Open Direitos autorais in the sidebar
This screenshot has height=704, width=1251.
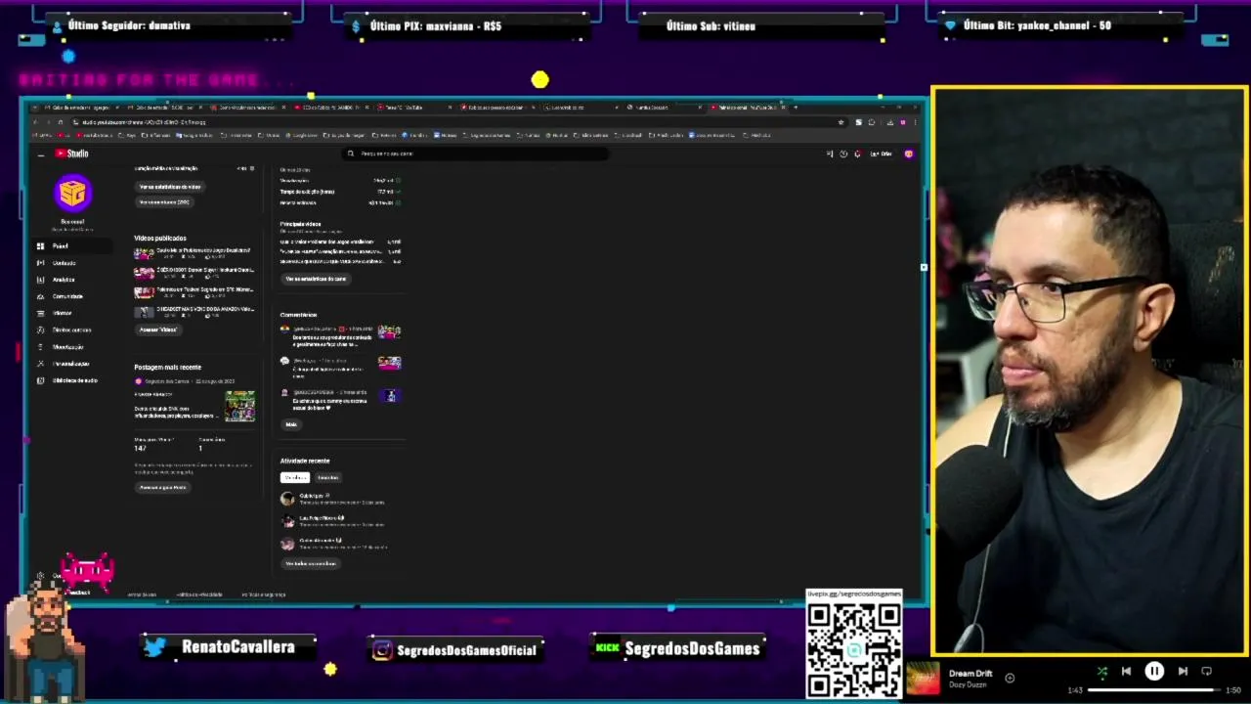71,330
